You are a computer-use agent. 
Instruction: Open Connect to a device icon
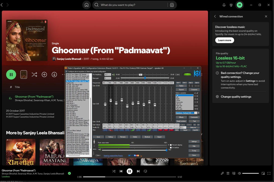click(234, 173)
